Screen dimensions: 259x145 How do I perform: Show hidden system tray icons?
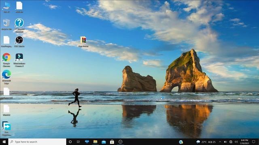pos(220,142)
